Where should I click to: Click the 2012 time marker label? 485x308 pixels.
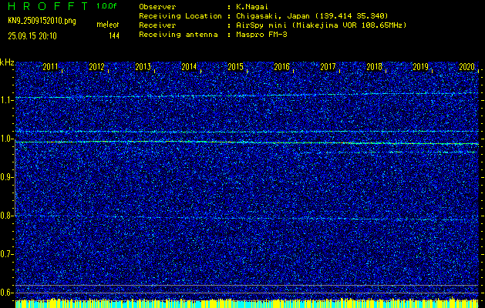click(96, 67)
